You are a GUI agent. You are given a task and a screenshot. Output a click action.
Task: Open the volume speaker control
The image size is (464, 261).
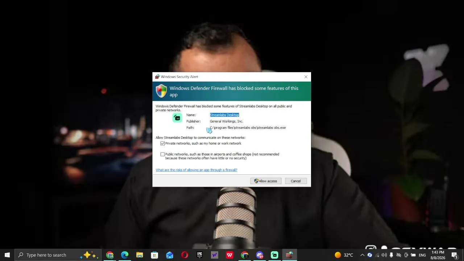tap(384, 255)
